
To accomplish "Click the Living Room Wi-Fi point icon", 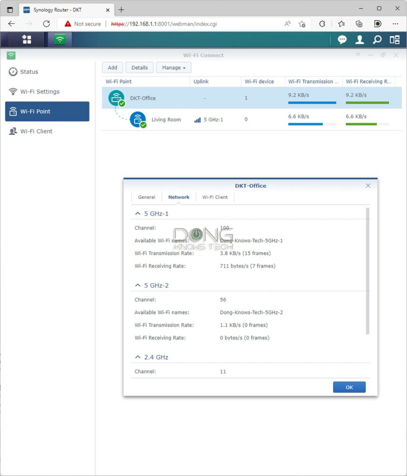I will coord(138,119).
